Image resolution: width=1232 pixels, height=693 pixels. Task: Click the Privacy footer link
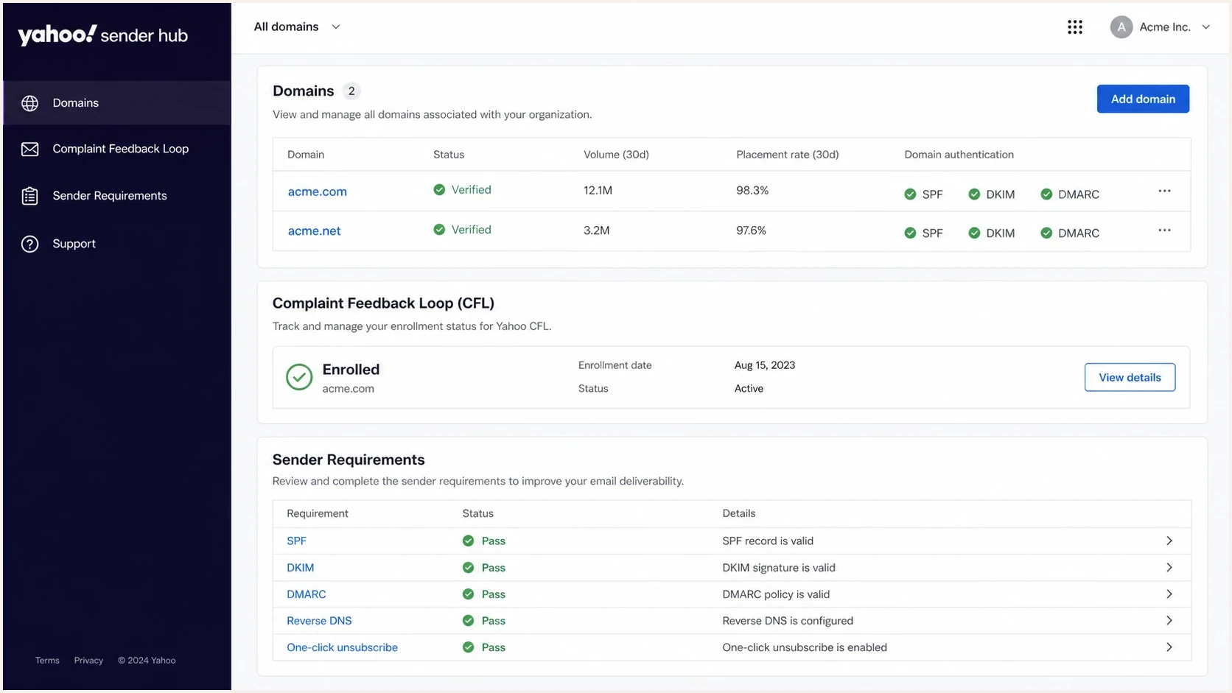click(x=88, y=661)
